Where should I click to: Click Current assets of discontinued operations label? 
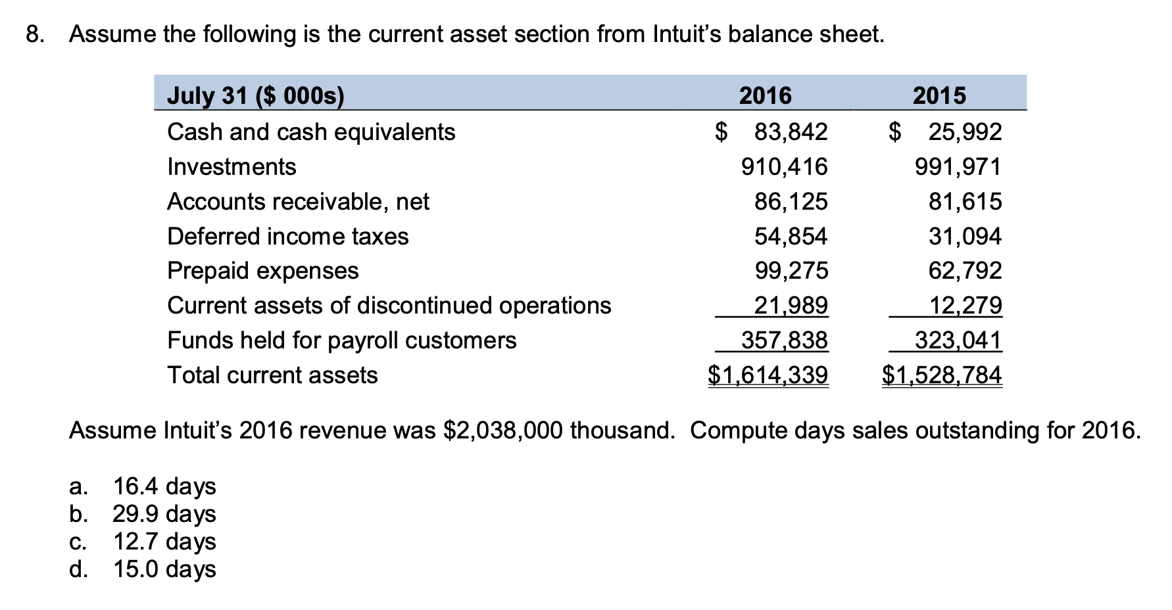(x=389, y=306)
